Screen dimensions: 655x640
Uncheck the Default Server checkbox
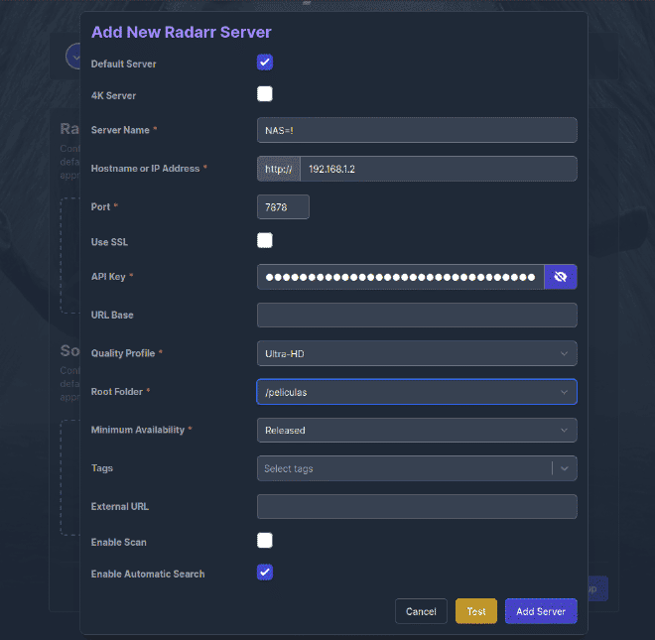point(265,63)
